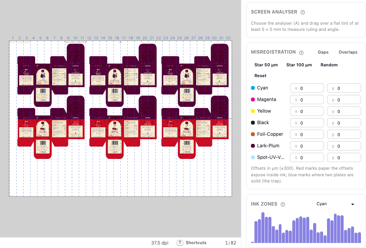Focus the Foil-Copper x offset field
Screen dimensions: 366x248
307,134
